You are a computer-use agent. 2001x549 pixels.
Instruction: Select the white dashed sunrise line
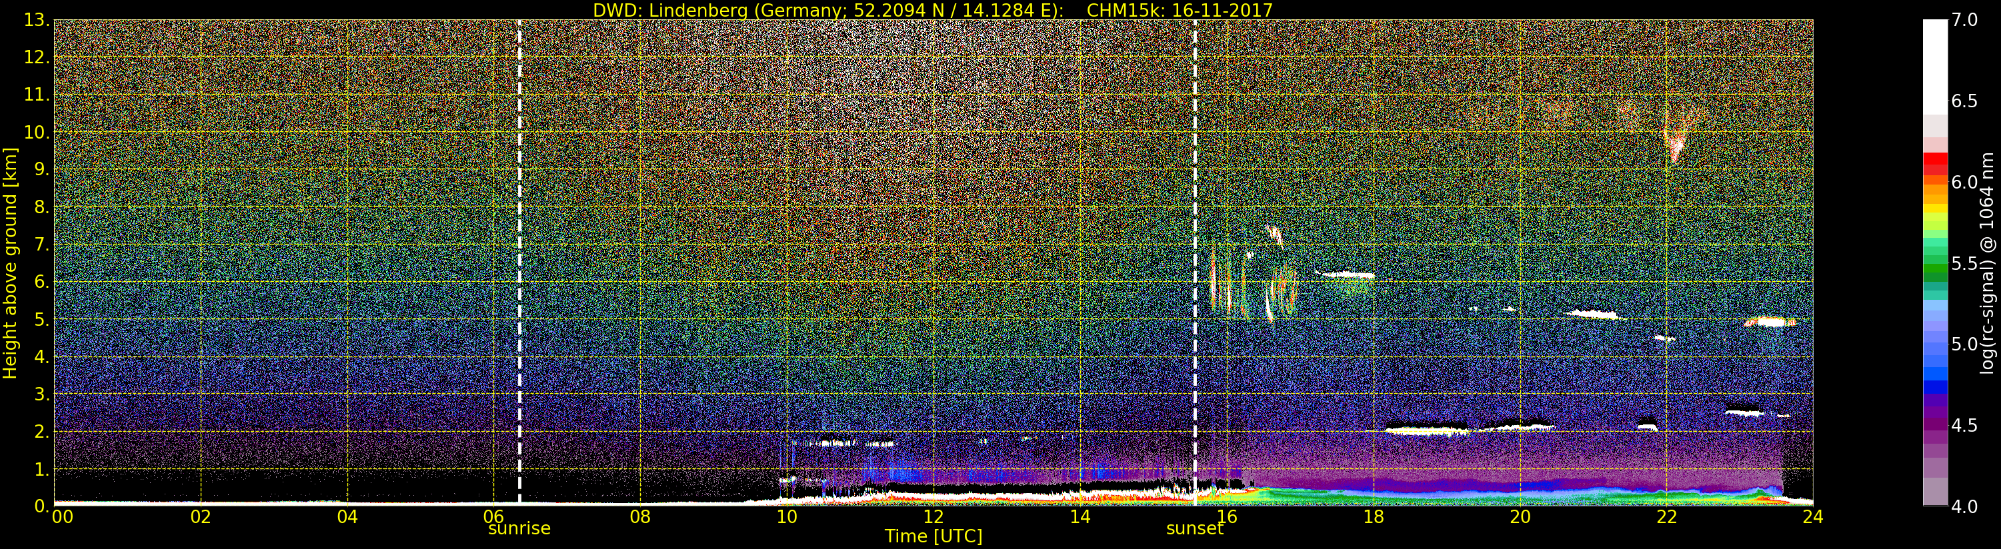tap(519, 233)
